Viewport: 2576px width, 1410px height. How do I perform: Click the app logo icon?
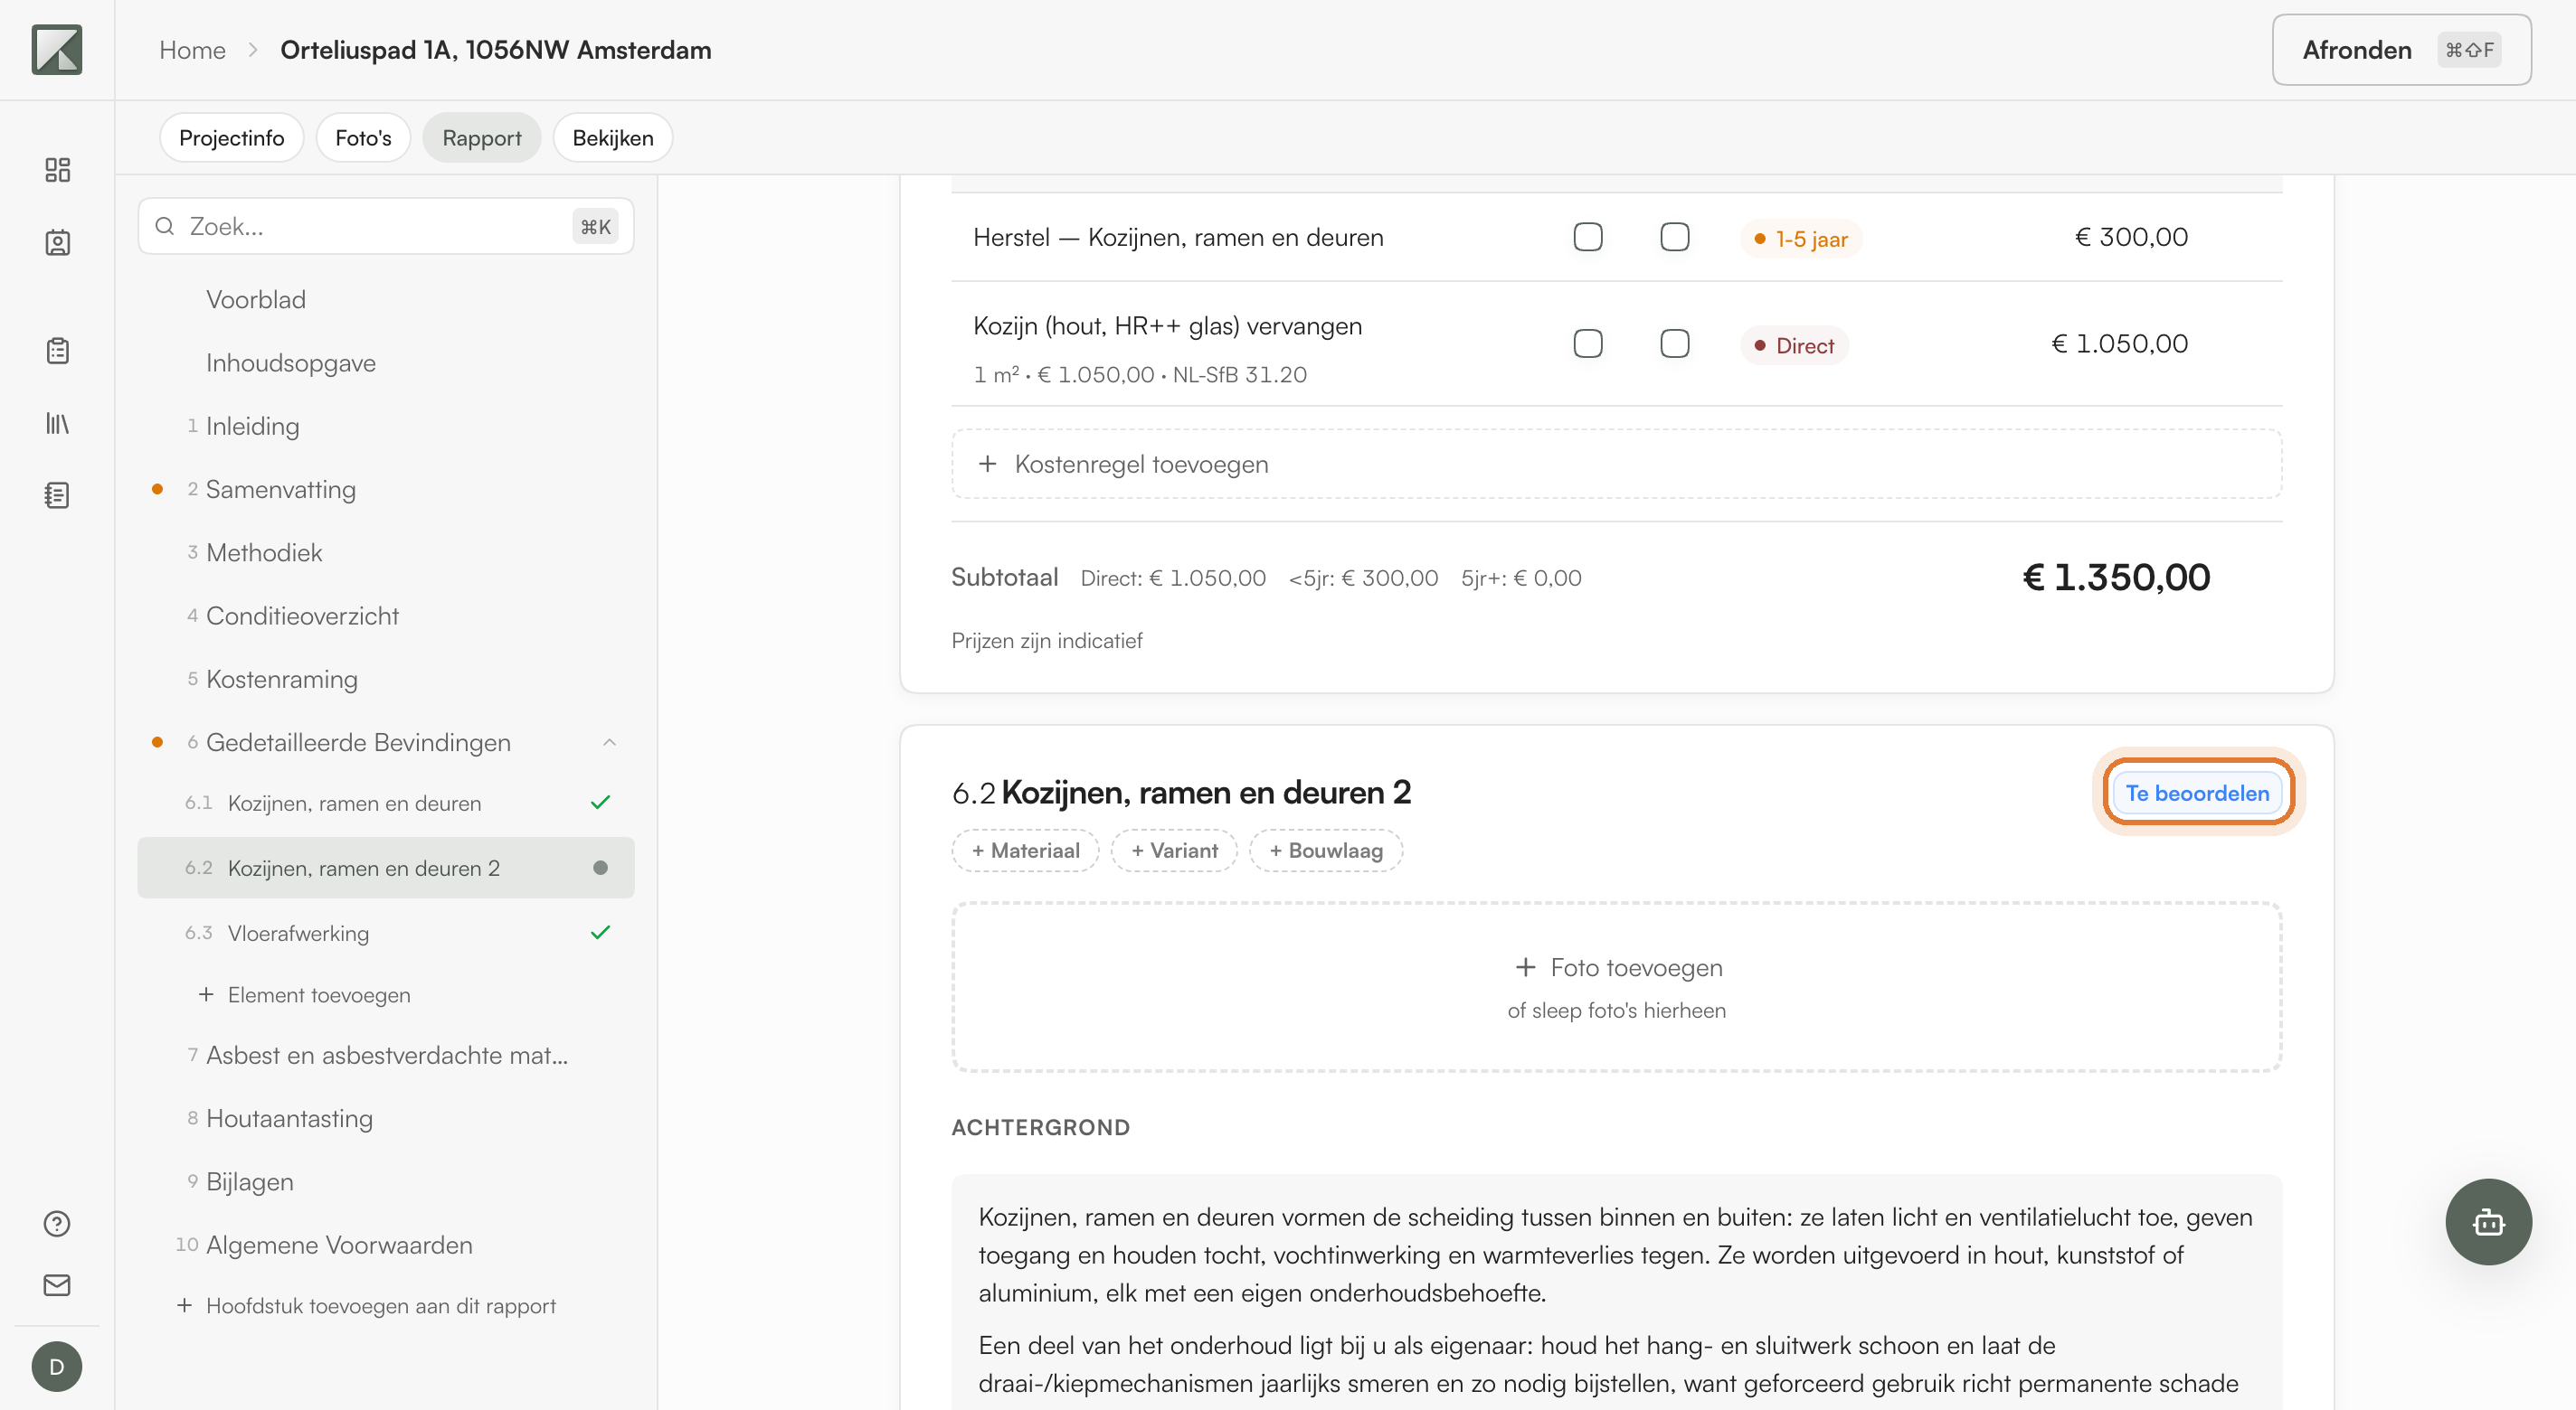coord(57,50)
